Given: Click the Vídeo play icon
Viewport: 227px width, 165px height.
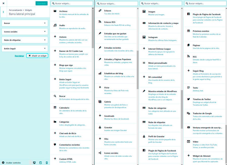Looking at the screenshot, I should pyautogui.click(x=188, y=142).
